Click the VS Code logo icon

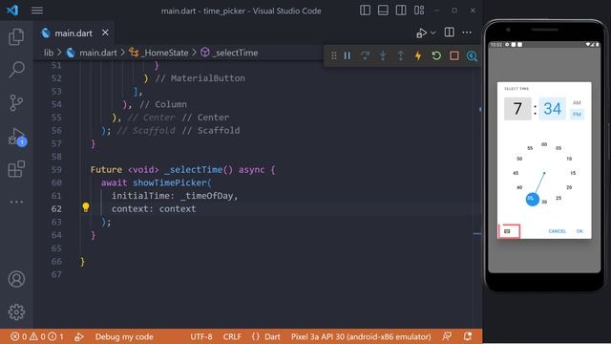pos(12,11)
